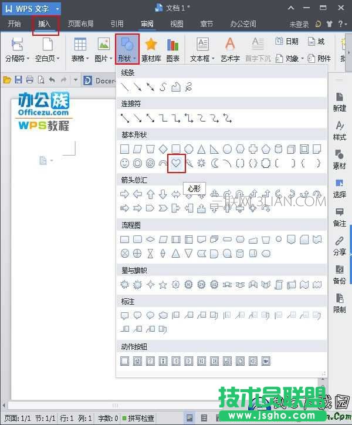Image resolution: width=352 pixels, height=425 pixels.
Task: Open the New (新建) sidebar panel
Action: point(339,102)
